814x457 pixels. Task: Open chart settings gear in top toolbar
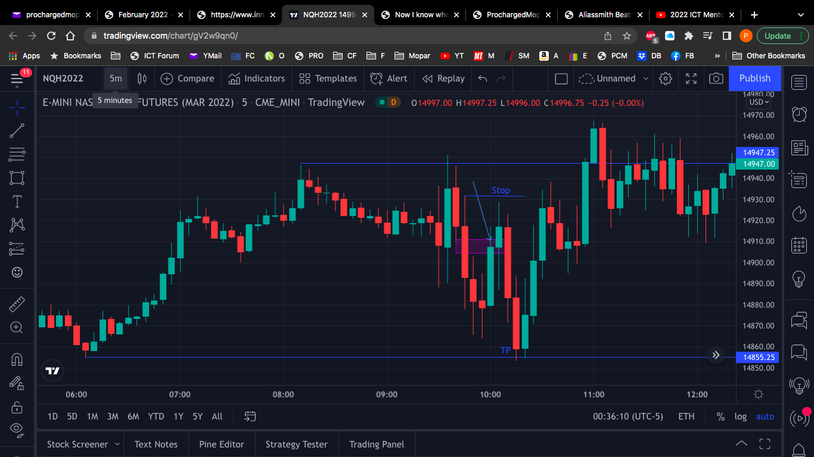pyautogui.click(x=666, y=79)
